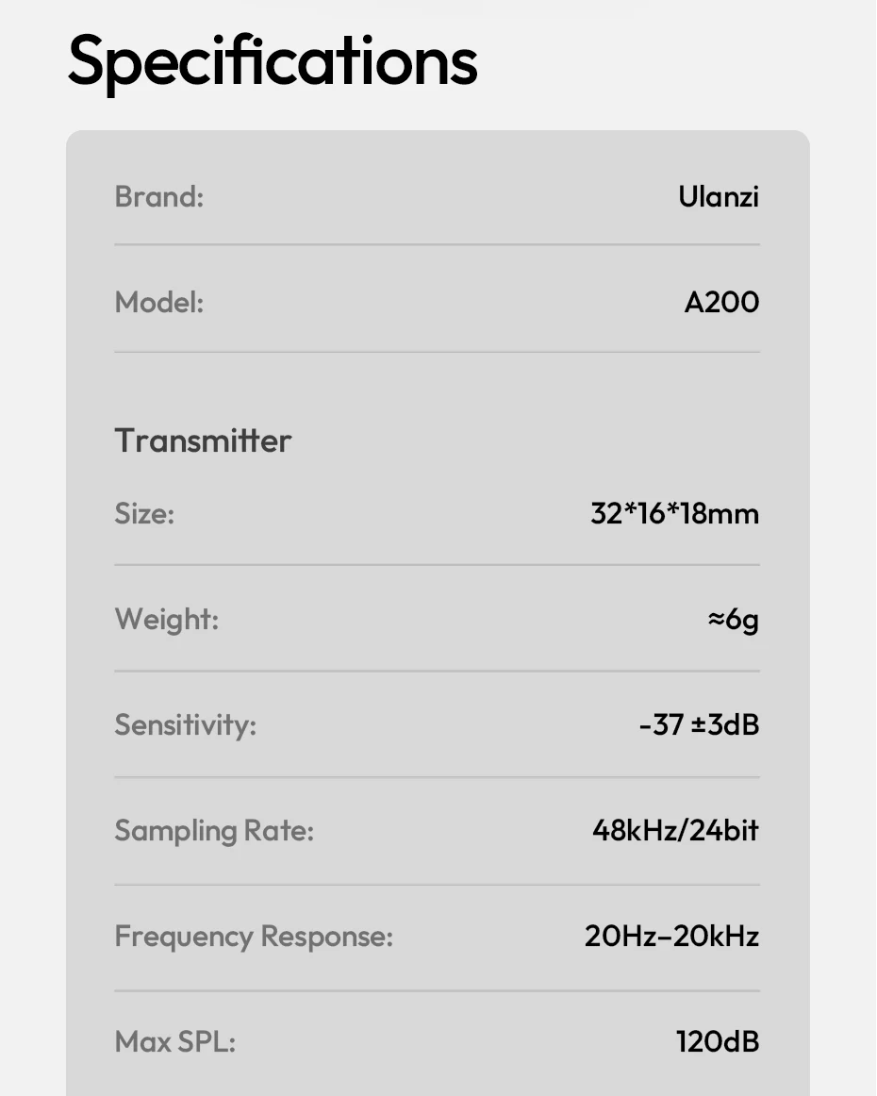Click the Weight label

click(x=166, y=620)
